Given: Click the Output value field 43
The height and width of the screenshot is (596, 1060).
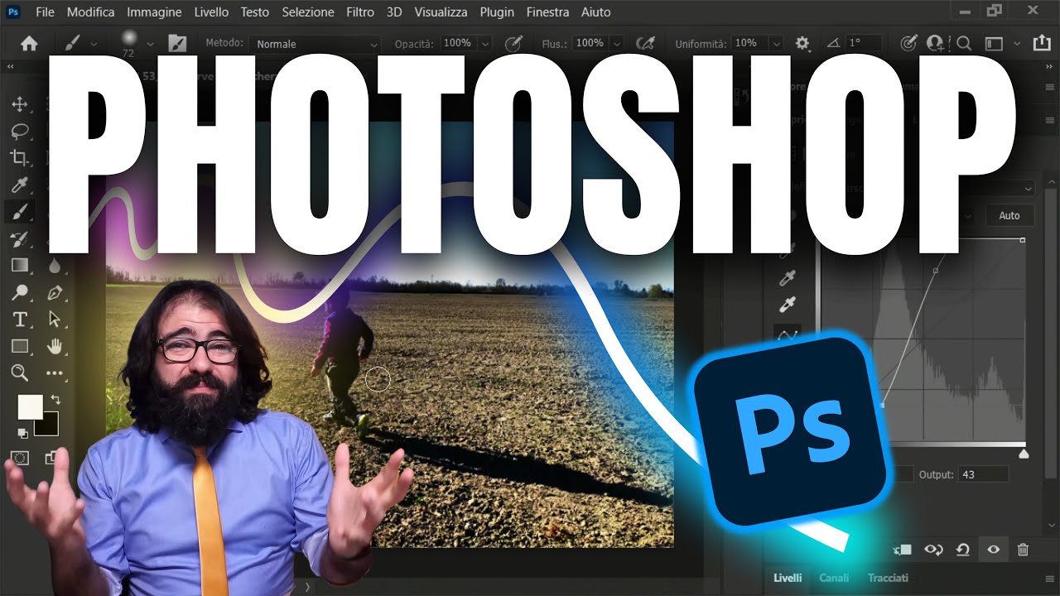Looking at the screenshot, I should click(x=984, y=474).
